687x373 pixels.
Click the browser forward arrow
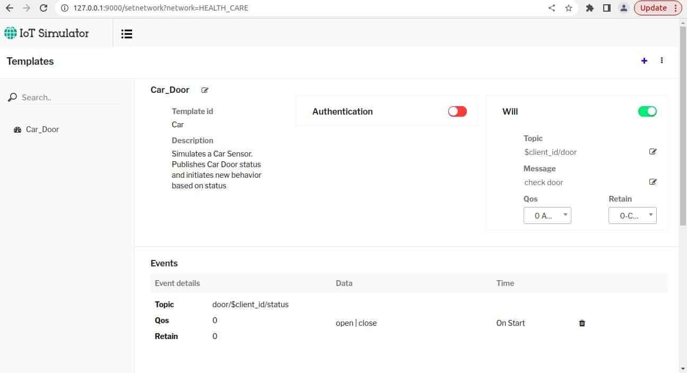point(27,8)
